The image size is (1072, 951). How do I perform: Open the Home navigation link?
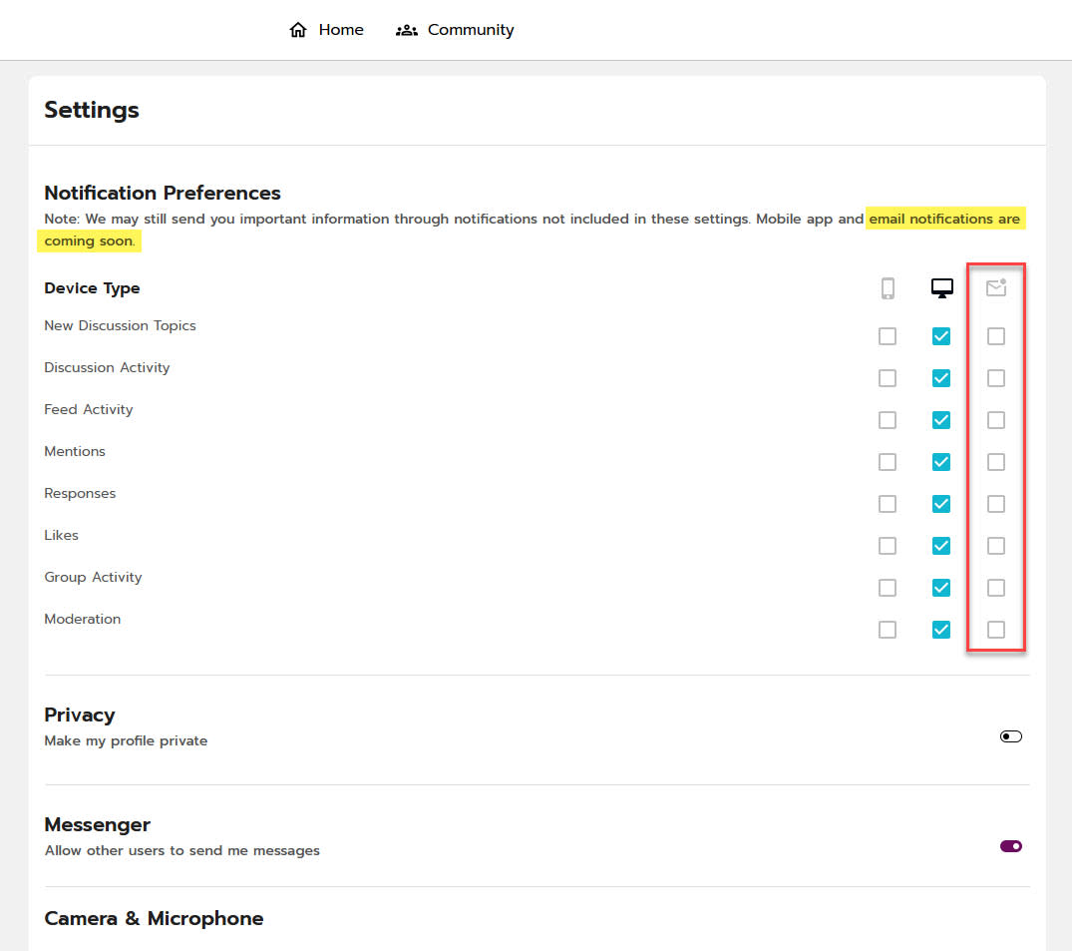tap(327, 29)
